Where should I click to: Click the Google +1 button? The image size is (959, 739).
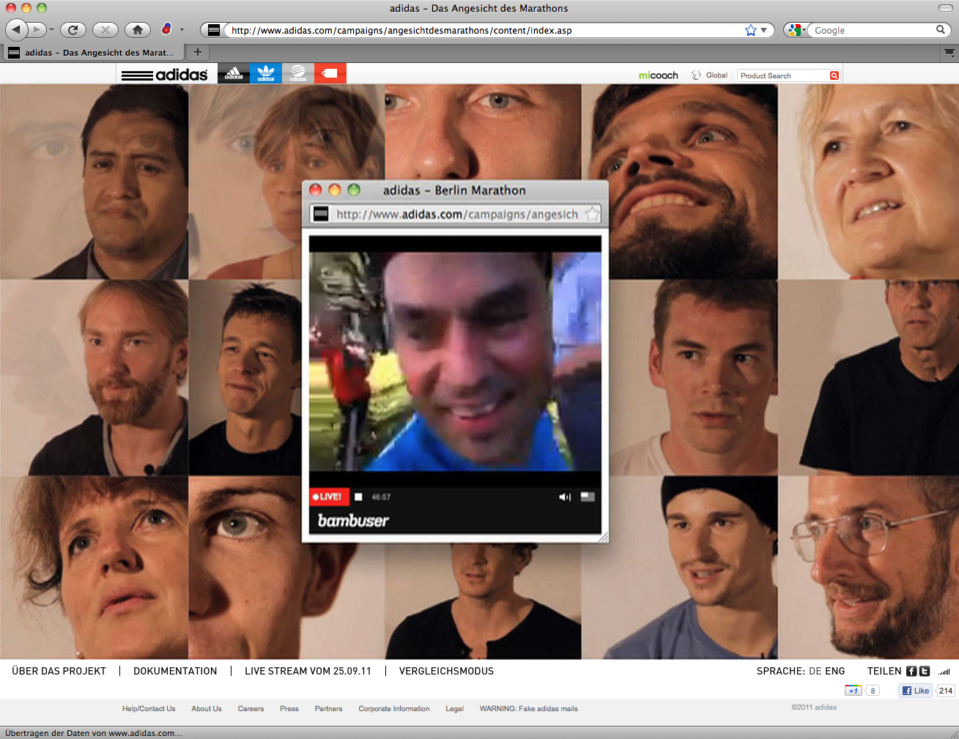point(854,691)
